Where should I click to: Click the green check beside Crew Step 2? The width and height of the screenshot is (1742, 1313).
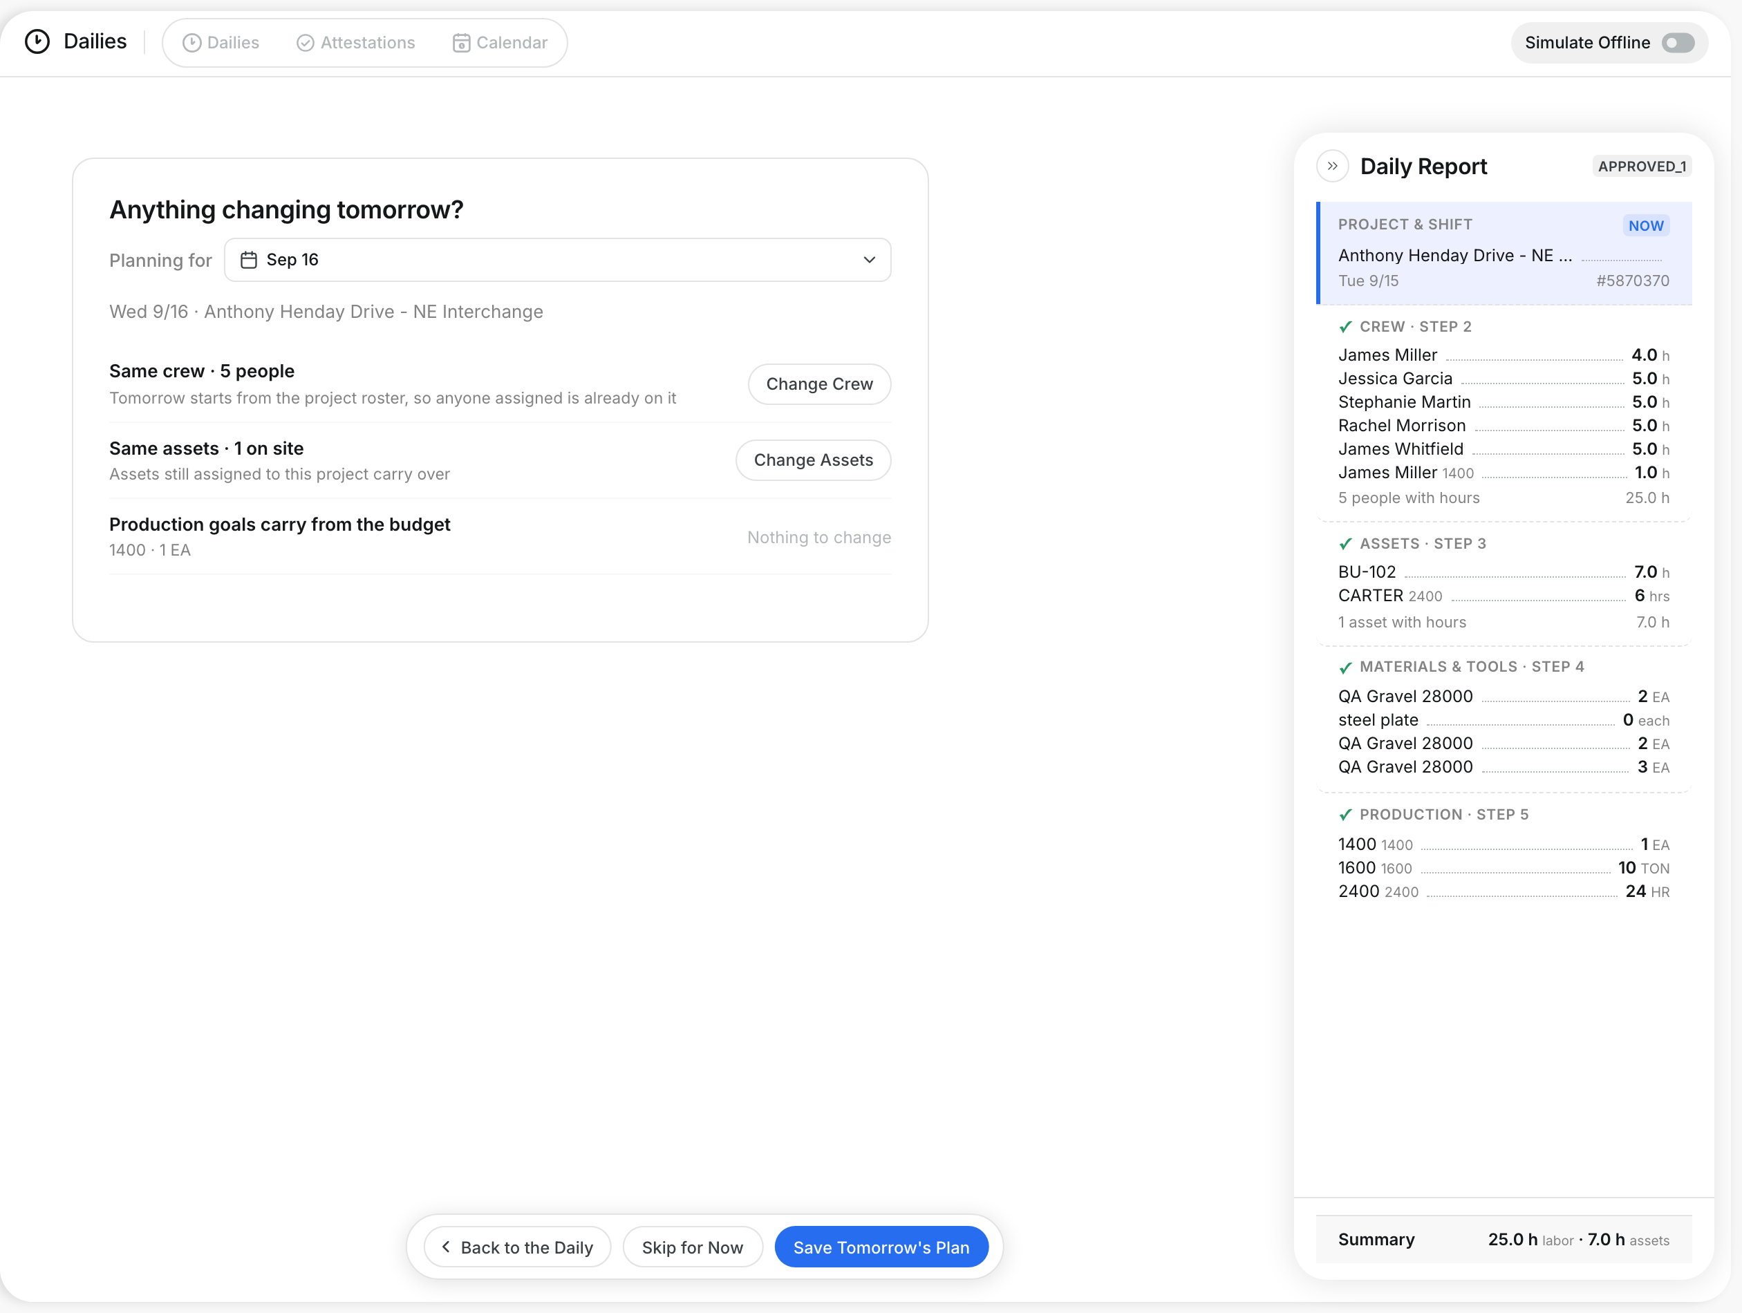click(x=1345, y=327)
